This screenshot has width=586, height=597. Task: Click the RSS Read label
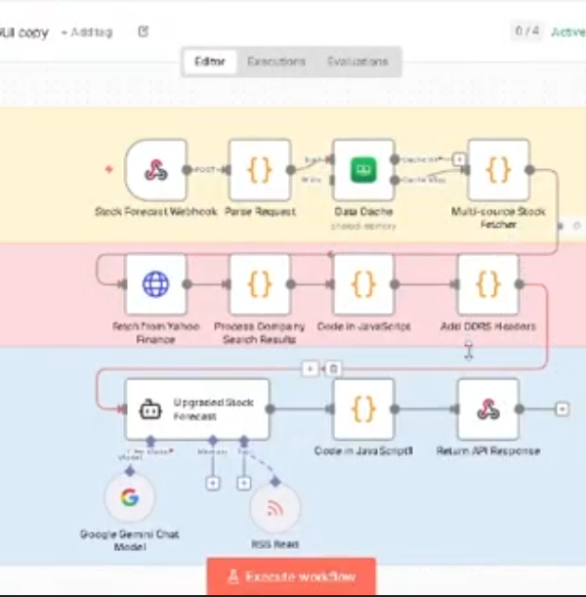tap(275, 544)
